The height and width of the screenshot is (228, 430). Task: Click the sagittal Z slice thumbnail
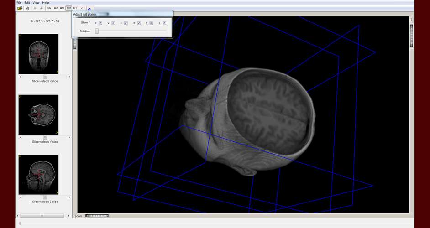(x=38, y=175)
